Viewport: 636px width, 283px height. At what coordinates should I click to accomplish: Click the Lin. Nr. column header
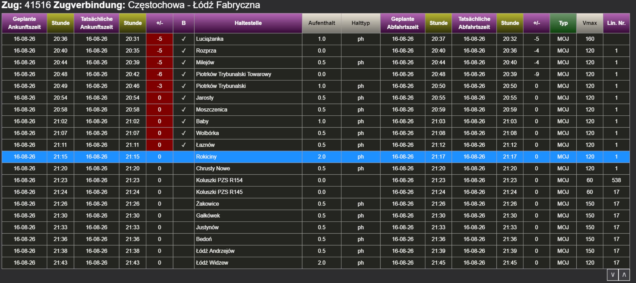(x=616, y=23)
